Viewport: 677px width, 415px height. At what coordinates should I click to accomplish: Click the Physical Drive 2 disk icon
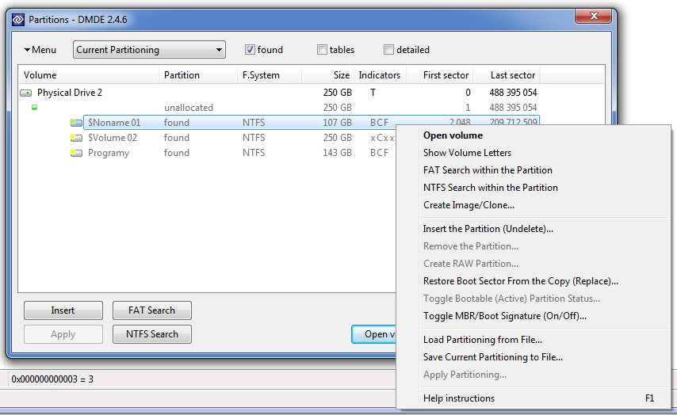(26, 93)
